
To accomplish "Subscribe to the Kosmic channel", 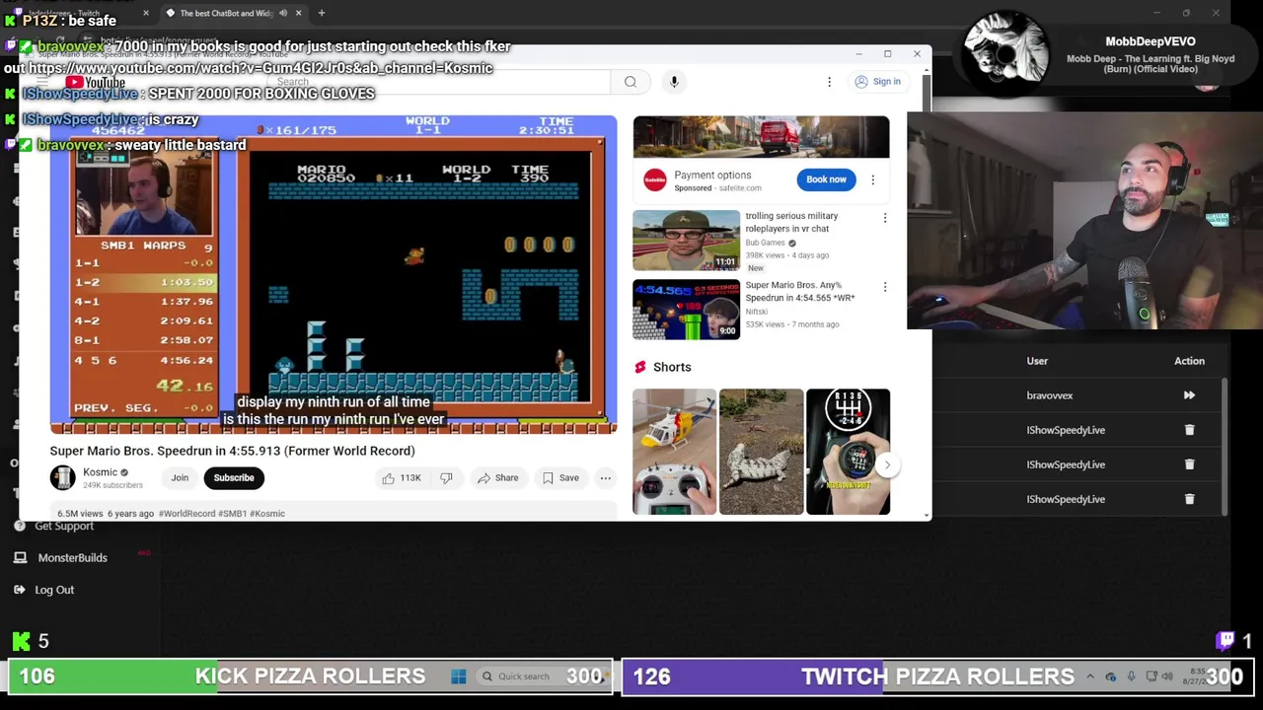I will (234, 478).
